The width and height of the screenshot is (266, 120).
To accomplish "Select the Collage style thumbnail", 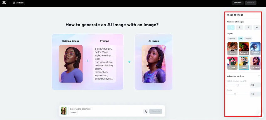I will click(x=233, y=63).
